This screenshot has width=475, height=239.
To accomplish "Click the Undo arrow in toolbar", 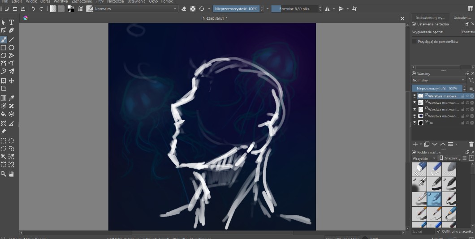I will 33,9.
